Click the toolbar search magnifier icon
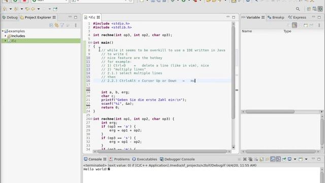The image size is (325, 183). tap(298, 9)
